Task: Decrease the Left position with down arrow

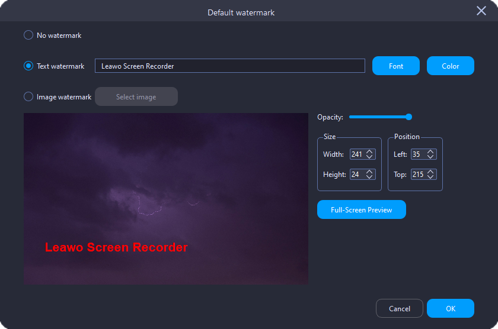Action: (430, 157)
